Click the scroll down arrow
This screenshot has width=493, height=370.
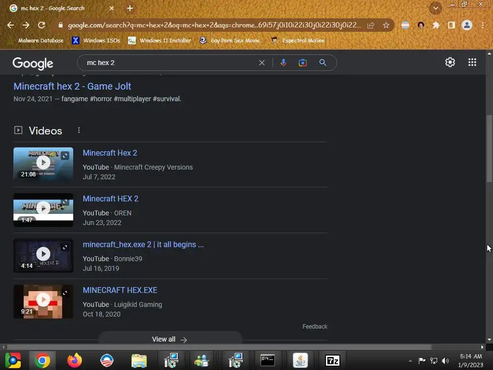coord(489,340)
